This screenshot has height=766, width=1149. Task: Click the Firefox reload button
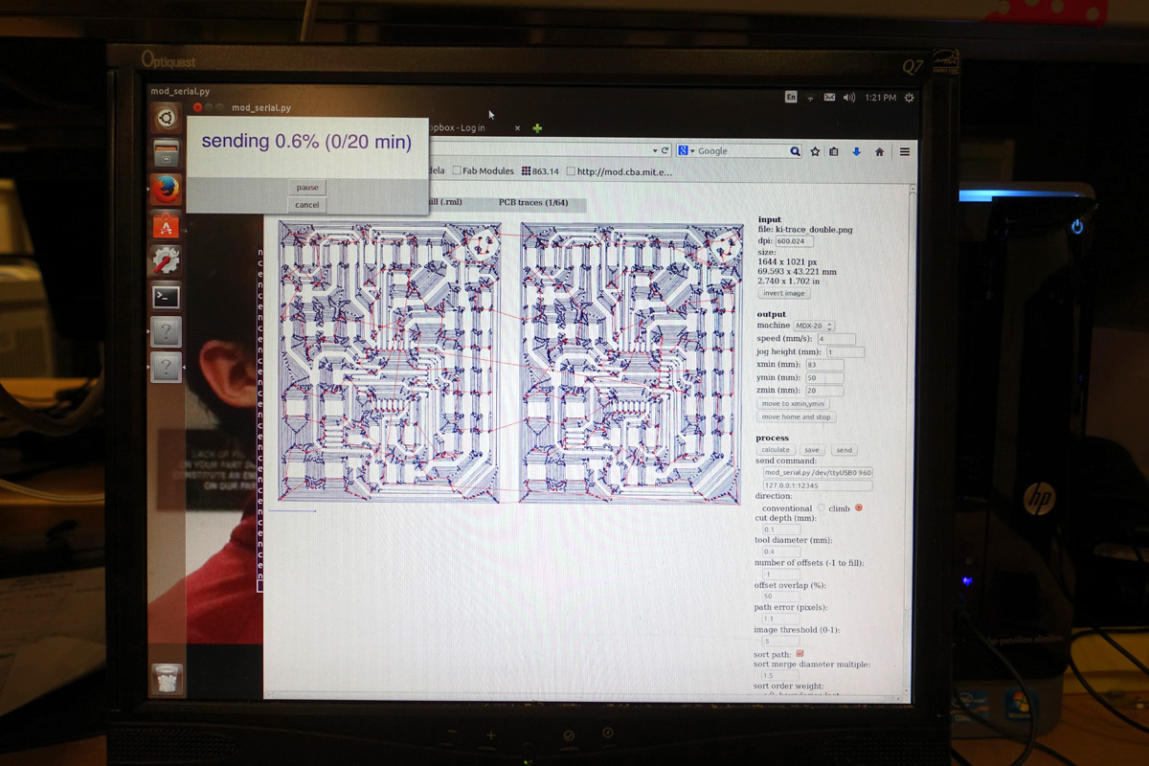tap(665, 151)
